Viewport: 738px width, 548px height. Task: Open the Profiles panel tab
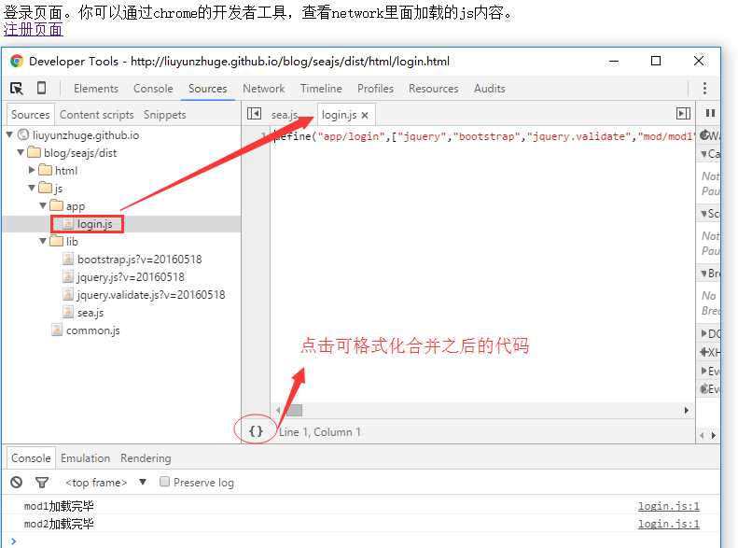[x=375, y=89]
